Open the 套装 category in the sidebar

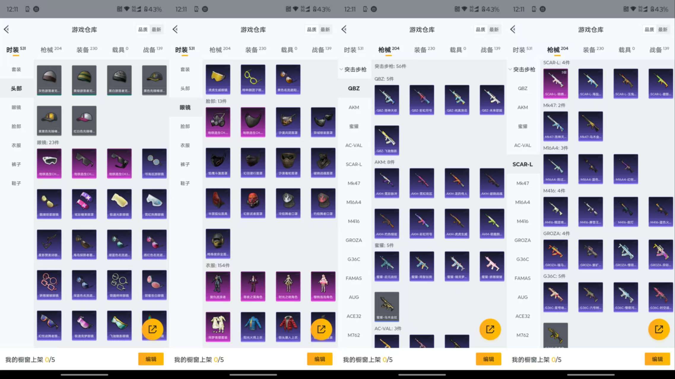(x=16, y=69)
